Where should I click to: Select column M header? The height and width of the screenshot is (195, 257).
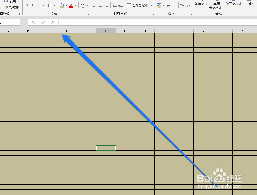coord(242,31)
